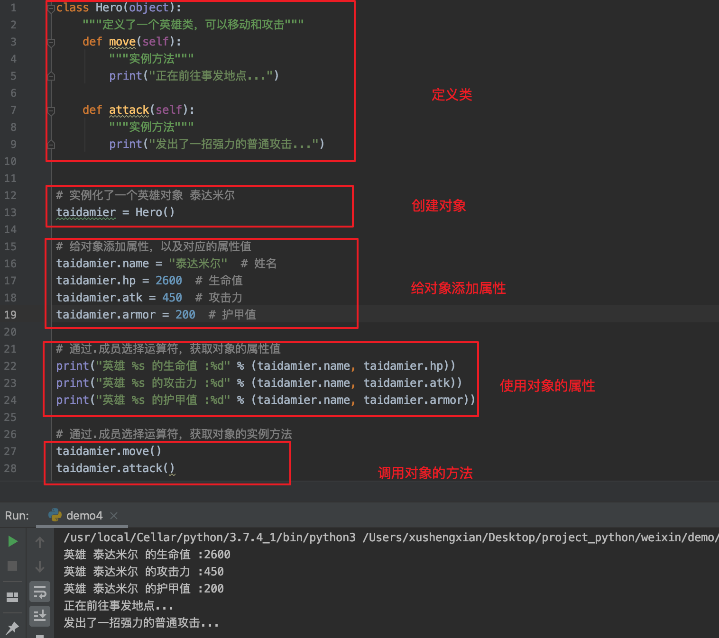Screen dimensions: 719x638
Task: Click taidamier.attack() on line 28
Action: (115, 468)
